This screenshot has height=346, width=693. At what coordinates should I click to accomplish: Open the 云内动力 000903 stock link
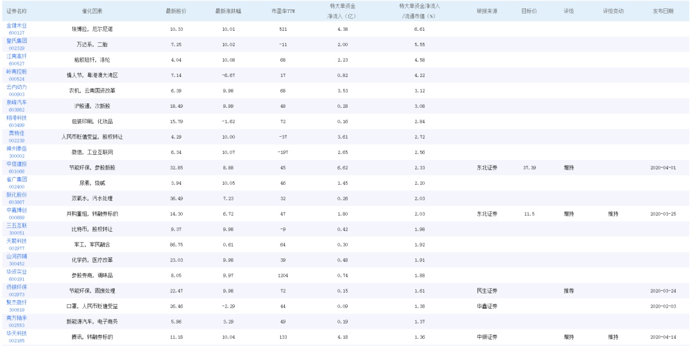point(17,87)
